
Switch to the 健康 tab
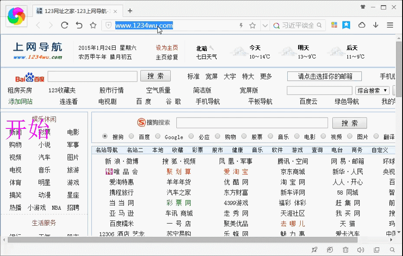pyautogui.click(x=237, y=150)
